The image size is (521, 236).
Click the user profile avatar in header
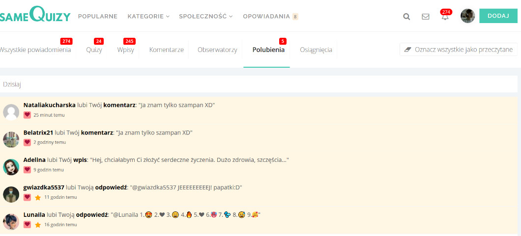(x=467, y=16)
